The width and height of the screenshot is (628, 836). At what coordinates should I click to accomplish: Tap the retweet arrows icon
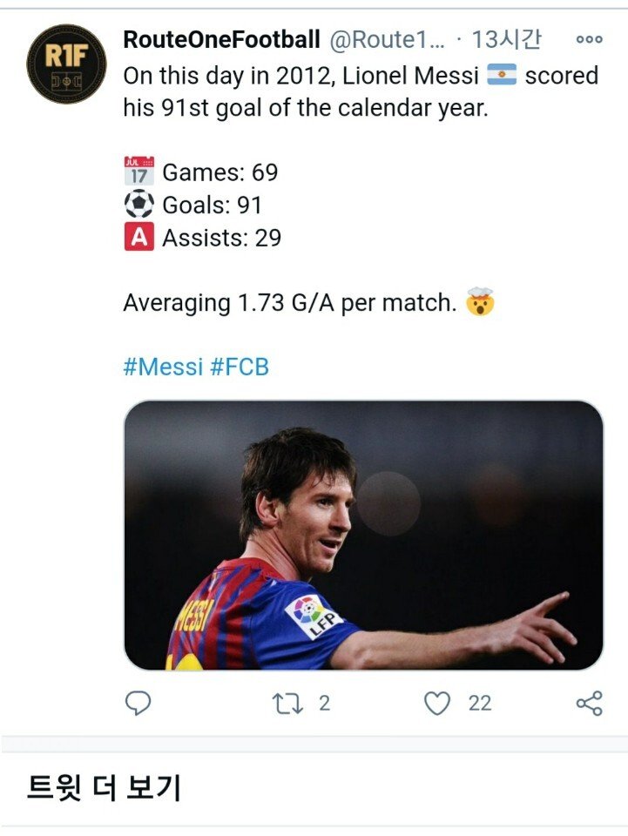coord(286,703)
